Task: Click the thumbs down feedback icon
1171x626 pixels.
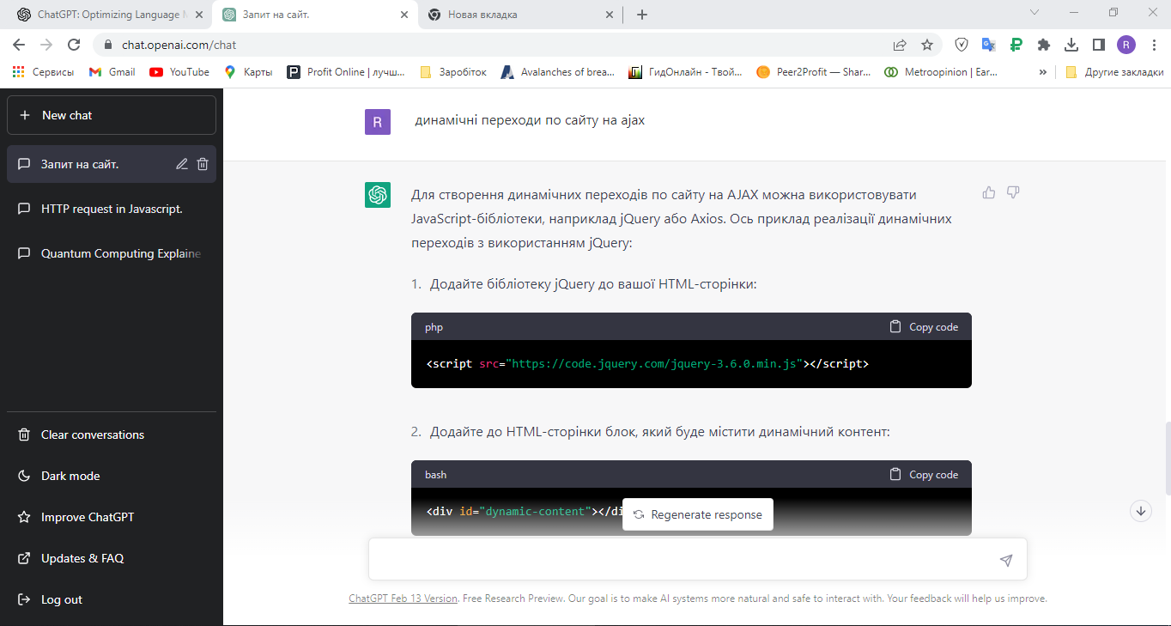Action: coord(1013,192)
